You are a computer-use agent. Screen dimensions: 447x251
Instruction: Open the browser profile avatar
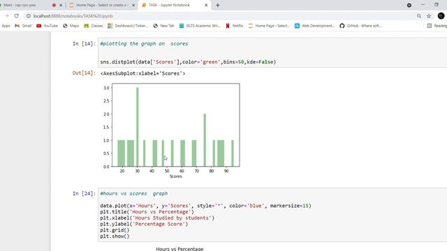(x=441, y=16)
